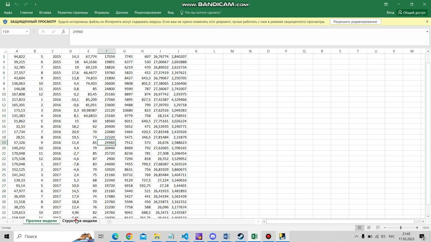Open the Customize Quick Access Toolbar arrow
The image size is (431, 242).
click(x=35, y=4)
